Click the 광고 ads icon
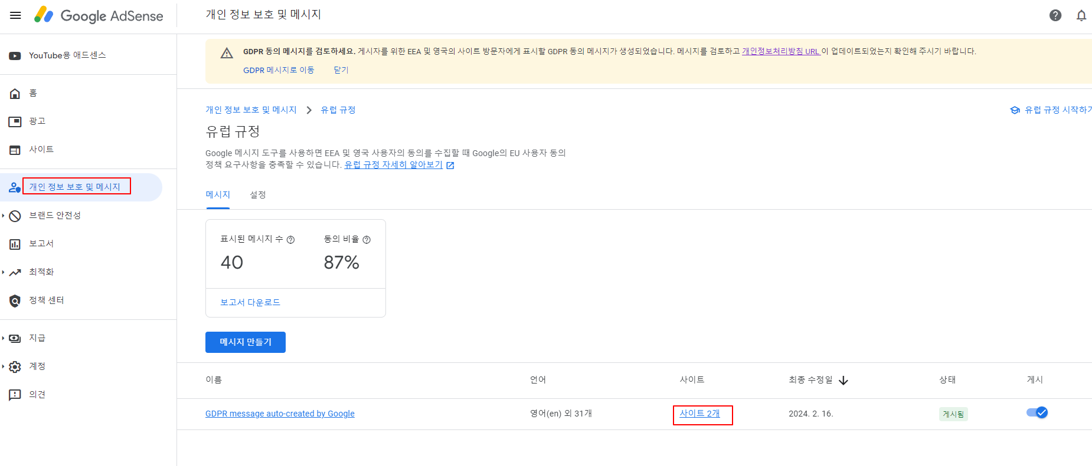The height and width of the screenshot is (466, 1092). [15, 122]
